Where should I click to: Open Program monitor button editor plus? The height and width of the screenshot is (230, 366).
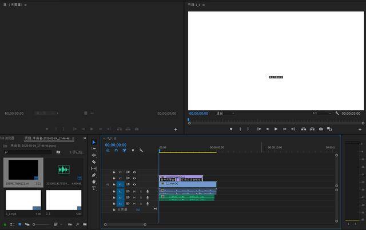coord(360,130)
